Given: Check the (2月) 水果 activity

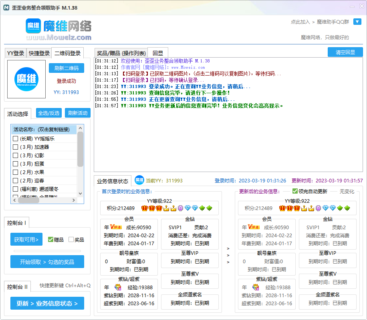Looking at the screenshot, I should pyautogui.click(x=16, y=172).
